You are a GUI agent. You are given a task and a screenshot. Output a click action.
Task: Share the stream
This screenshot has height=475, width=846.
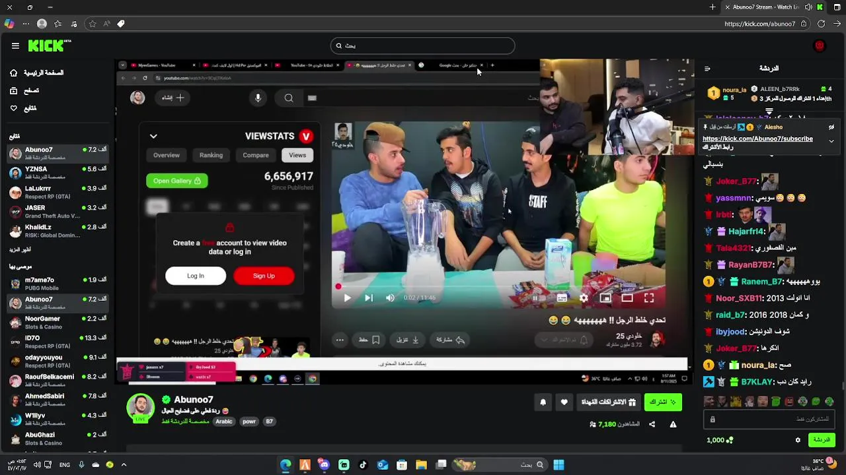(x=652, y=424)
